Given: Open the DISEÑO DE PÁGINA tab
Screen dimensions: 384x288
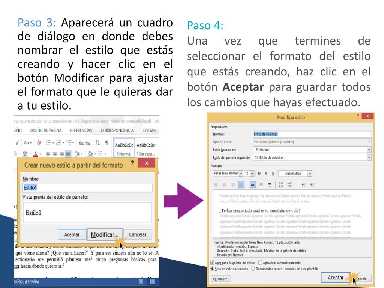Looking at the screenshot, I should [x=46, y=130].
